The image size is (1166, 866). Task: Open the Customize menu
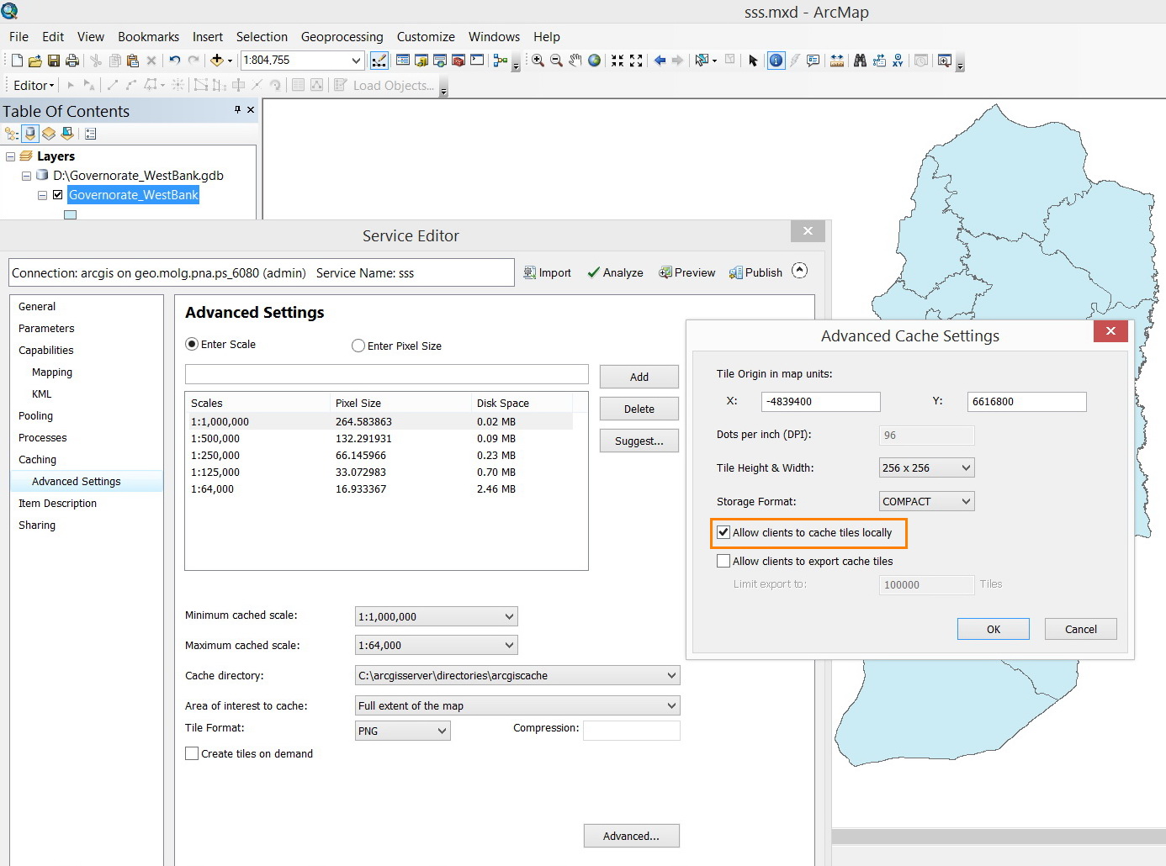[426, 37]
